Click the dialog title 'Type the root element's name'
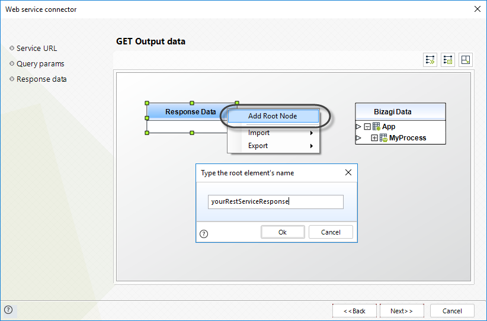This screenshot has height=321, width=487. coord(247,173)
